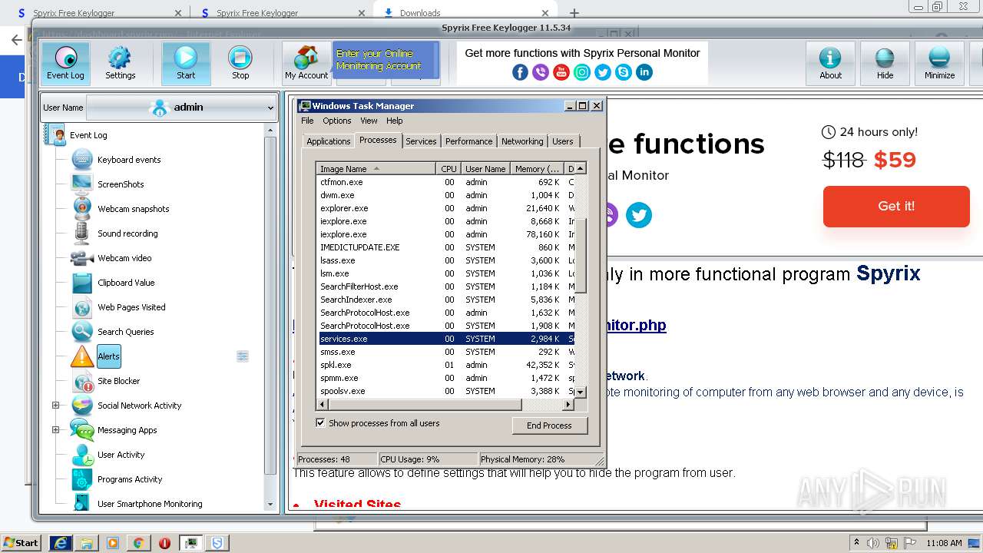Select the Alerts log item

108,356
